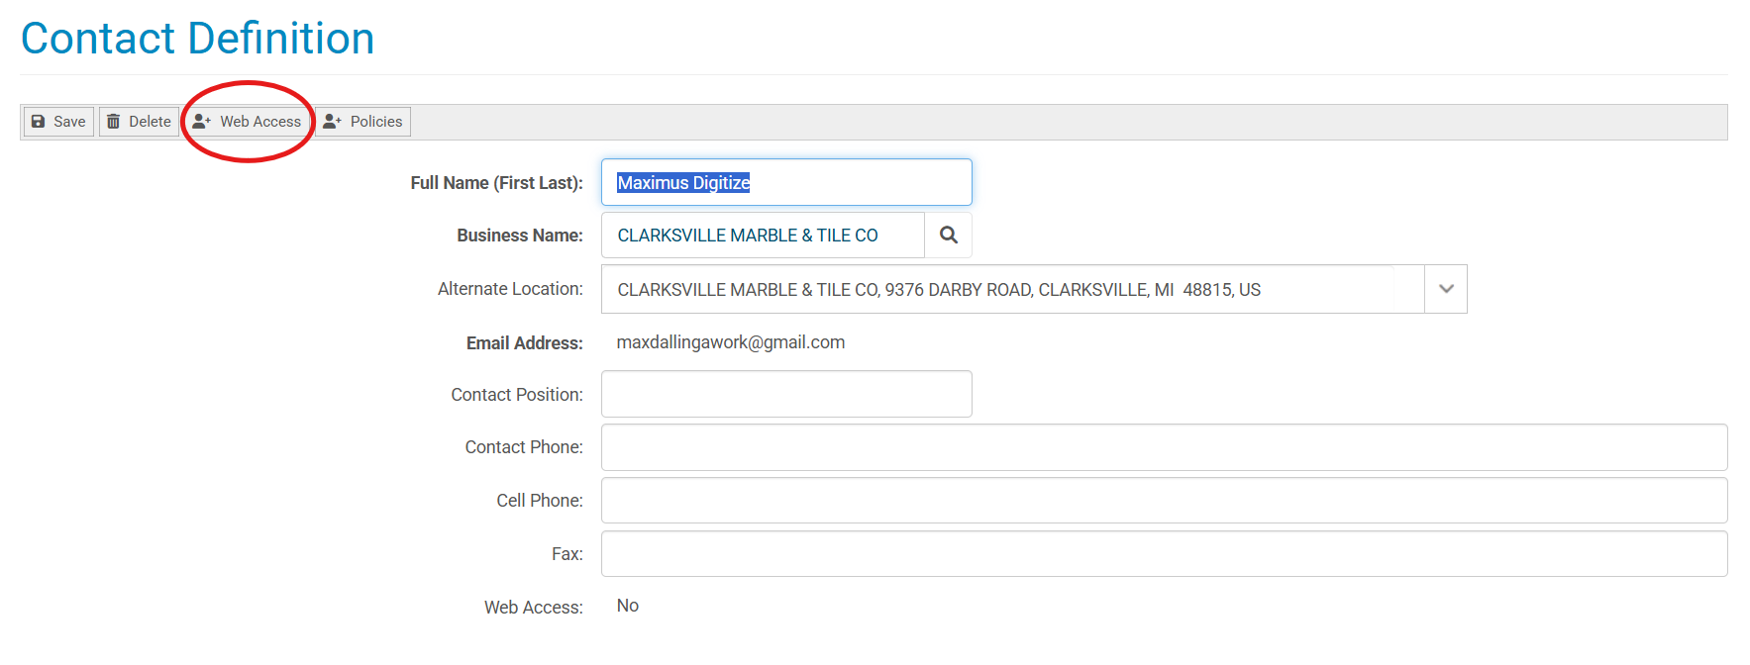This screenshot has width=1750, height=665.
Task: Click the Email Address label
Action: pyautogui.click(x=524, y=343)
